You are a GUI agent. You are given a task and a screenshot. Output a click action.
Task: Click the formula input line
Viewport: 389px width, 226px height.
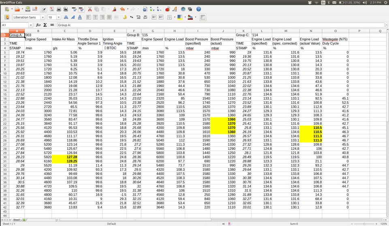pos(221,25)
